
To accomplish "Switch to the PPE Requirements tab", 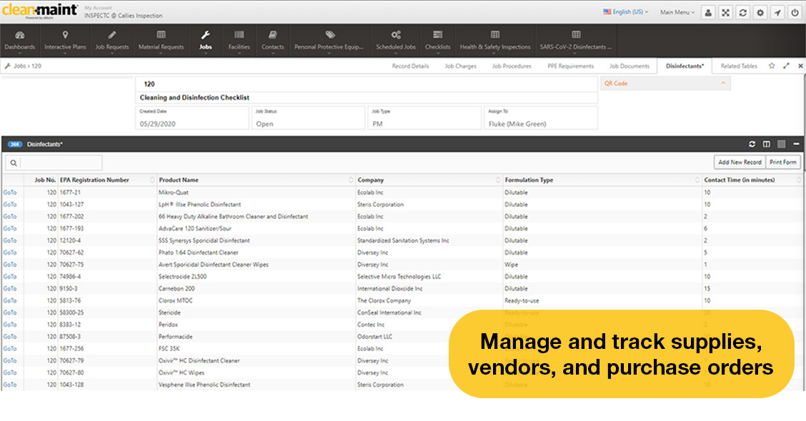I will (x=571, y=66).
